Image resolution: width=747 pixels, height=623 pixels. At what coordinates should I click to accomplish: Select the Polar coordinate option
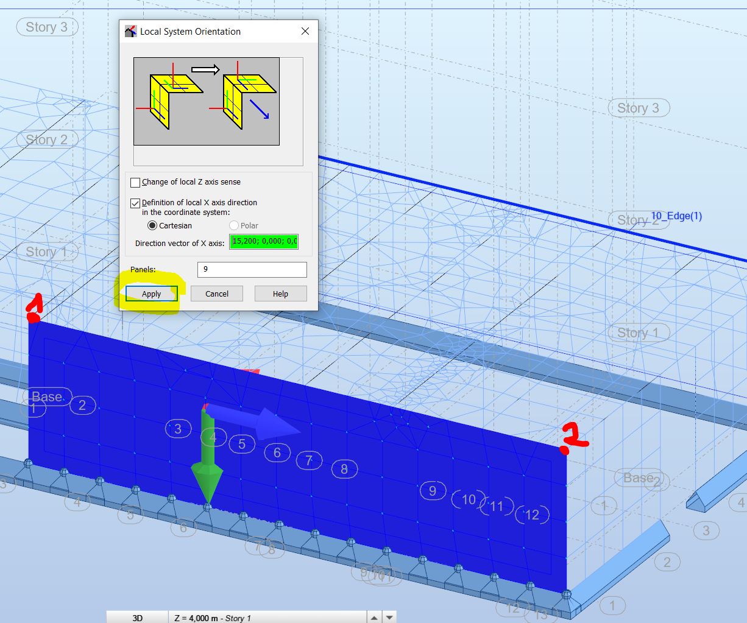[234, 225]
